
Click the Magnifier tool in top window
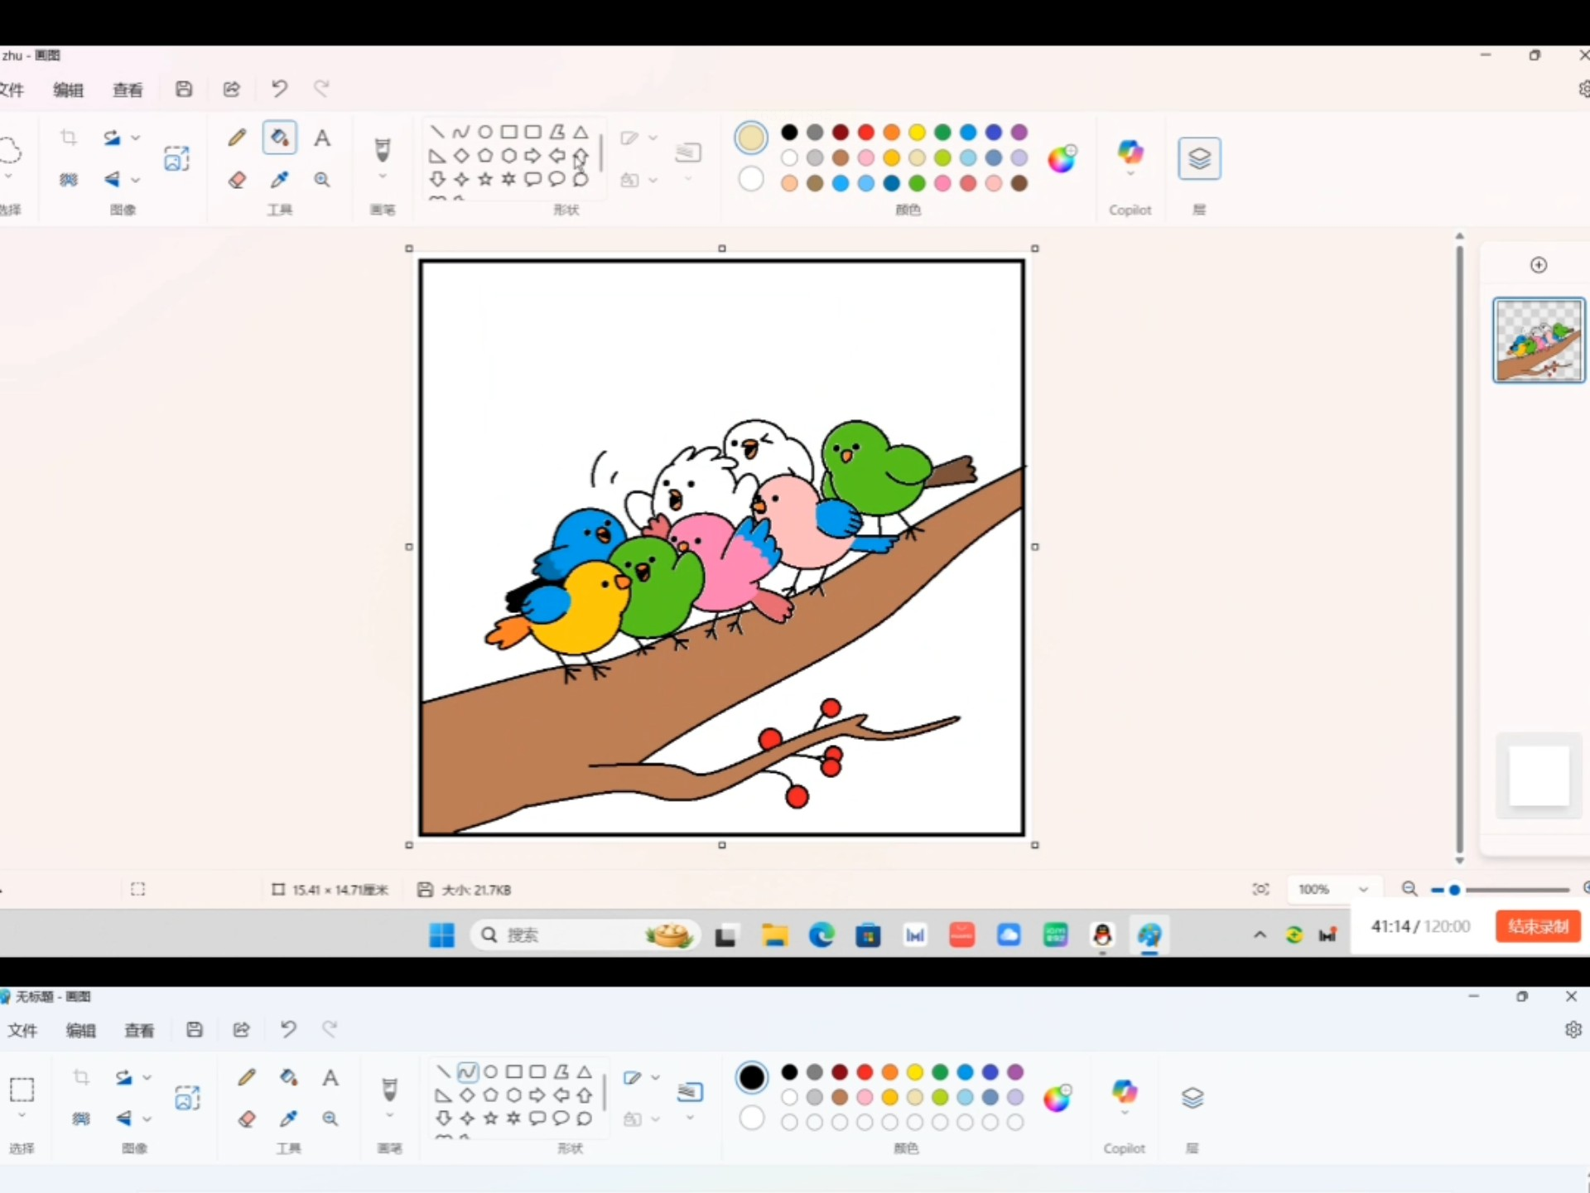click(322, 179)
